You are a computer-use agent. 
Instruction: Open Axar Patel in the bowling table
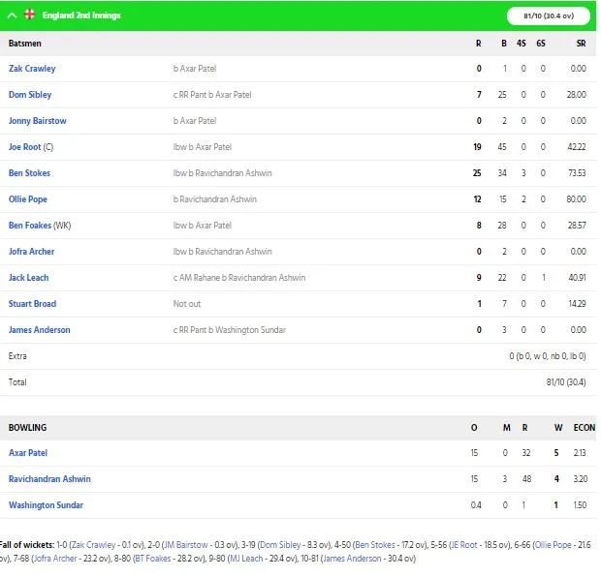[28, 452]
